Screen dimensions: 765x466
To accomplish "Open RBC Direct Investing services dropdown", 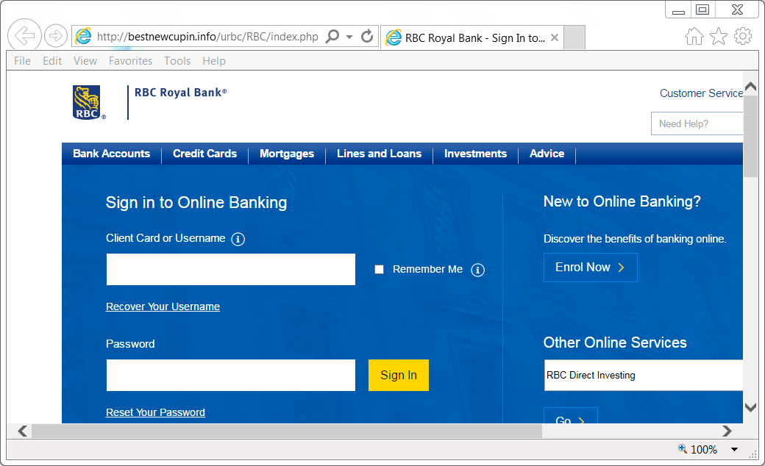I will coord(644,376).
